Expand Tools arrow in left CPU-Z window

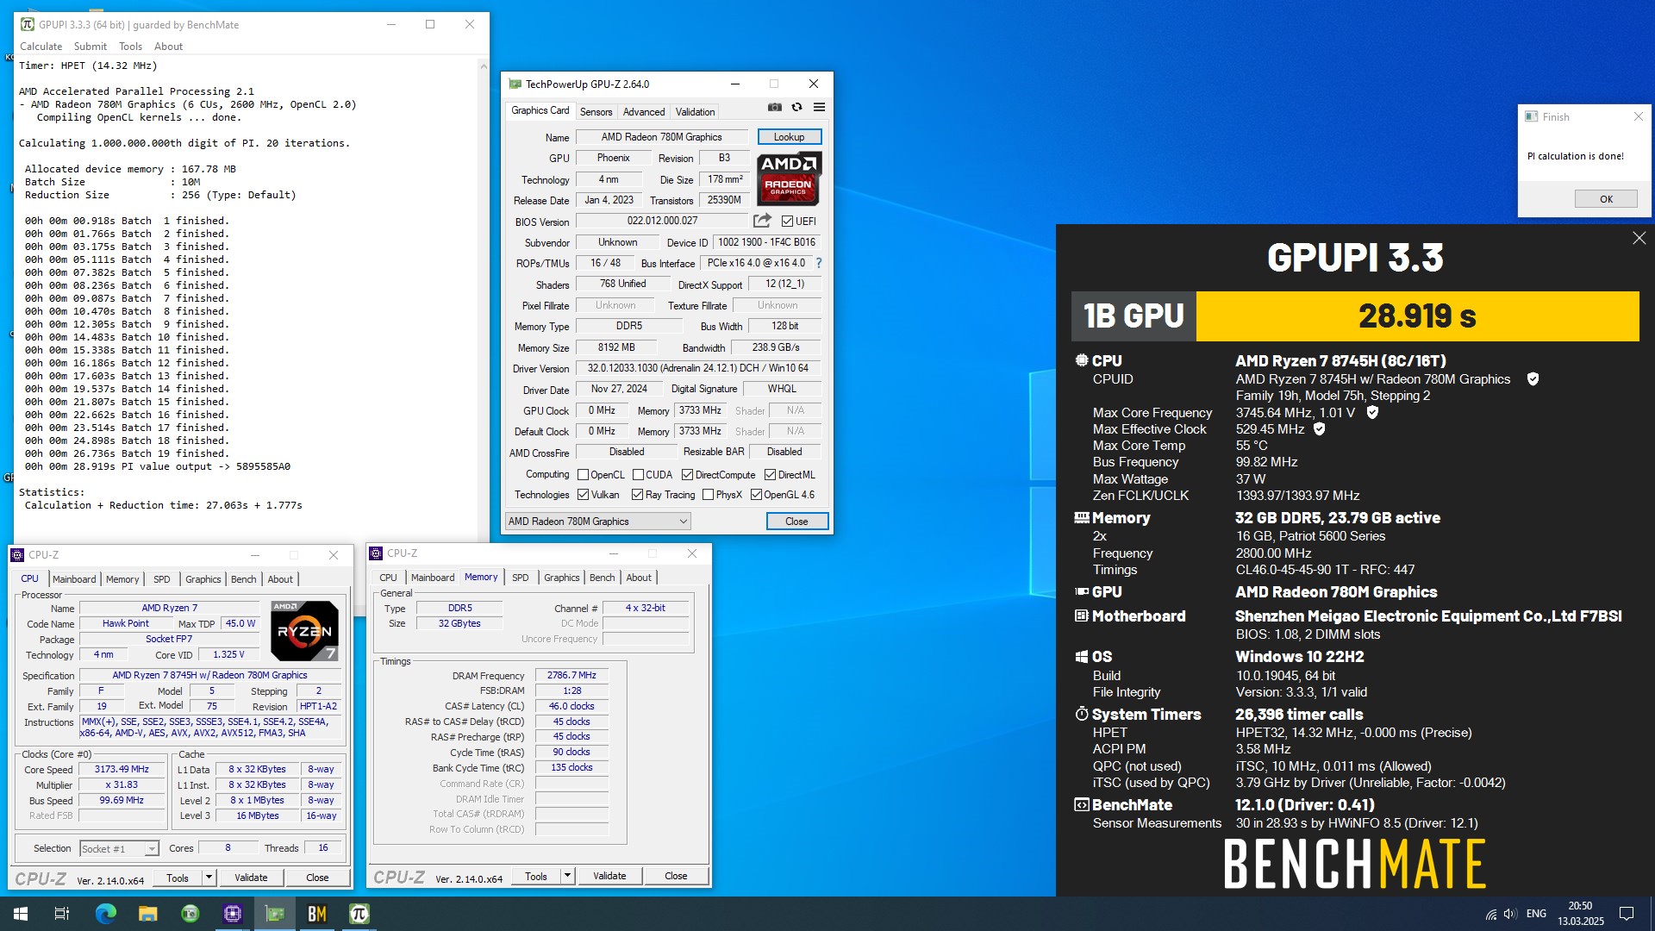[209, 878]
